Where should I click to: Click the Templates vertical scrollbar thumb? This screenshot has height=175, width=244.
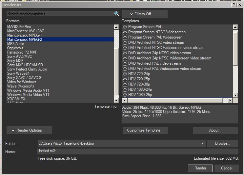point(235,48)
